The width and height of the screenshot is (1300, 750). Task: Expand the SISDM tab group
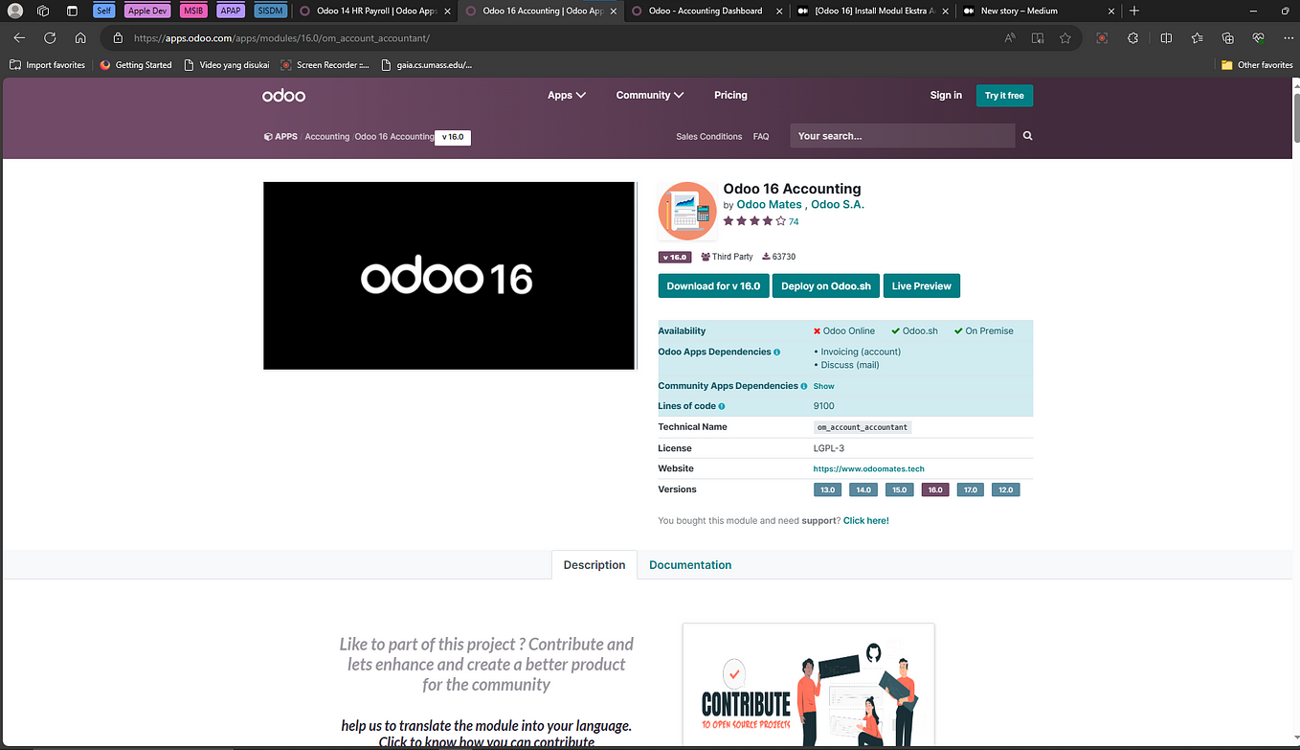click(x=270, y=11)
